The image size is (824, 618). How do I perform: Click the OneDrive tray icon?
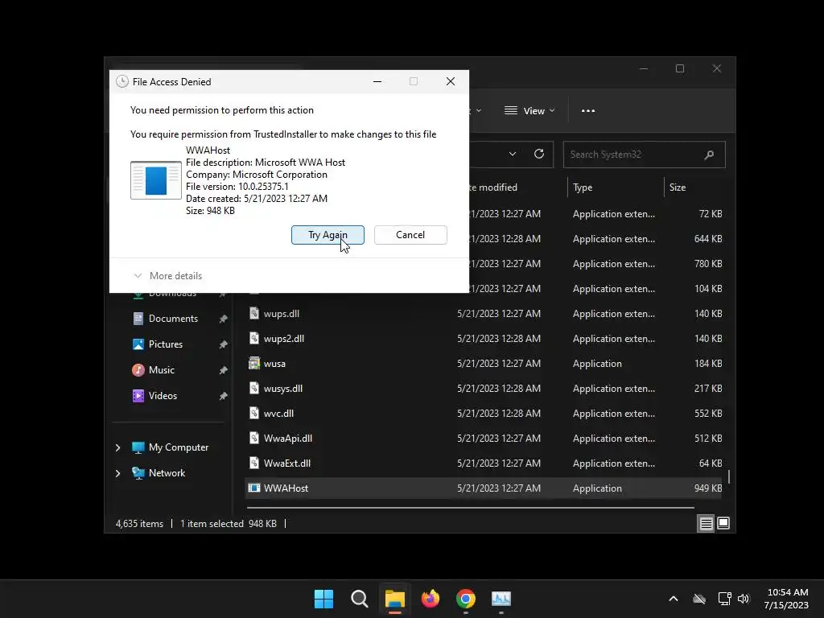(x=699, y=599)
